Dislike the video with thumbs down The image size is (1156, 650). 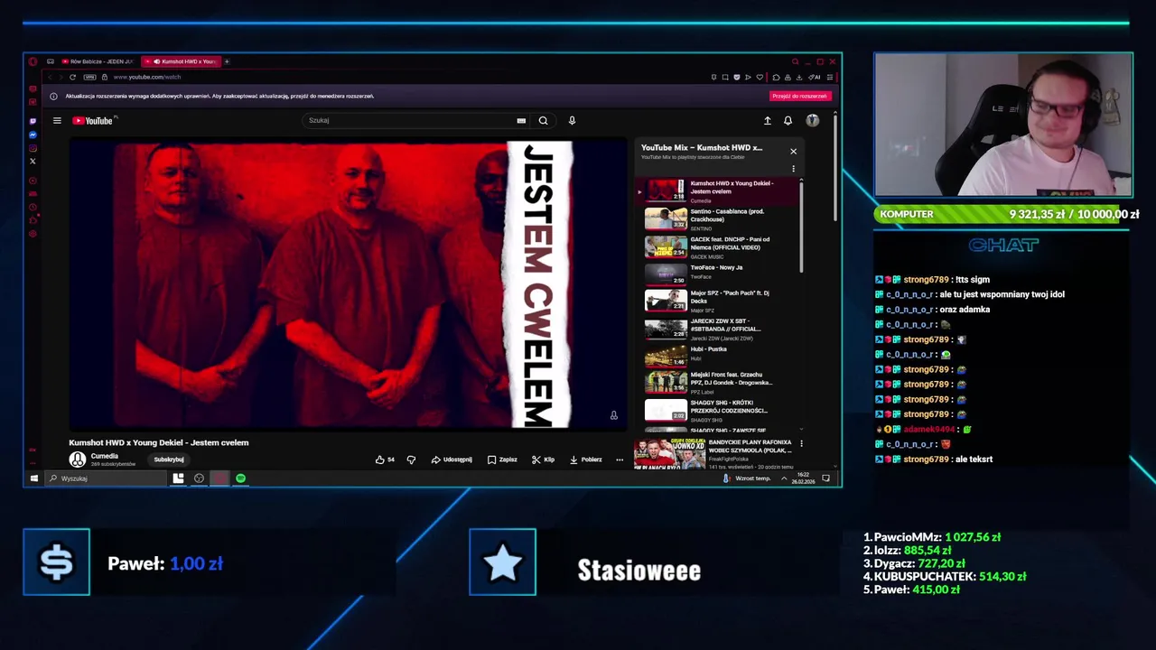click(x=411, y=460)
